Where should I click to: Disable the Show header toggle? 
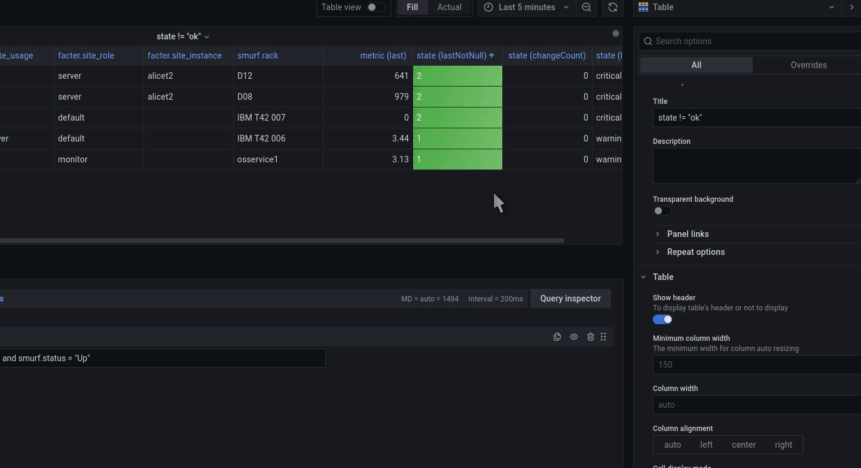(x=662, y=319)
